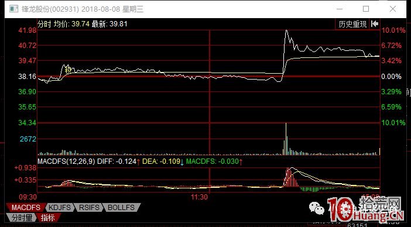Click the 36.90 price axis label
The image size is (411, 227).
pos(28,92)
